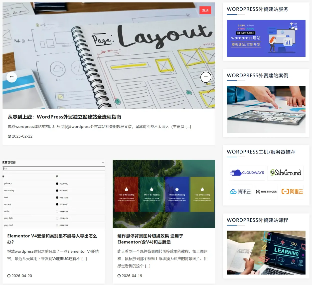The width and height of the screenshot is (312, 285).
Task: Click the 腾讯云 Tencent Cloud logo
Action: (240, 191)
